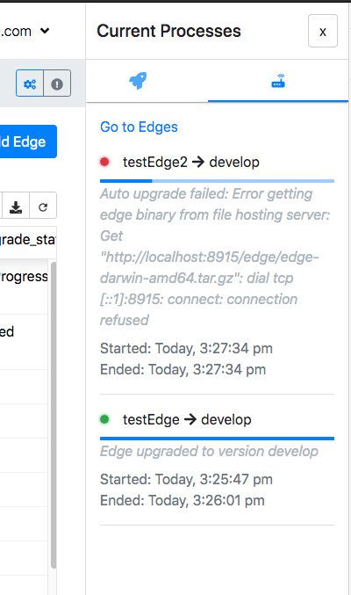Click the Add Edge button
The width and height of the screenshot is (351, 595).
[27, 141]
